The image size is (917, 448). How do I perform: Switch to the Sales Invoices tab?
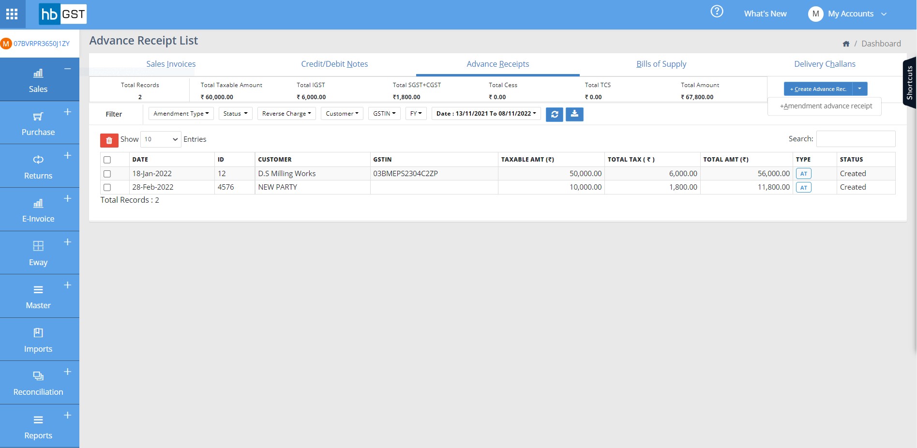click(171, 64)
